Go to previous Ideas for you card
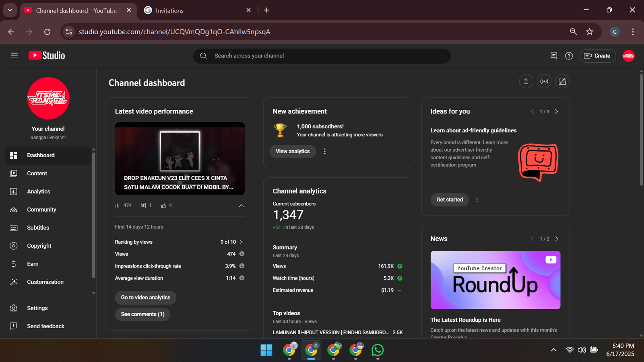The width and height of the screenshot is (644, 362). (532, 111)
